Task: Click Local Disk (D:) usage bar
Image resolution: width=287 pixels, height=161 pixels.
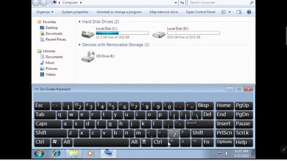Action: click(x=193, y=33)
